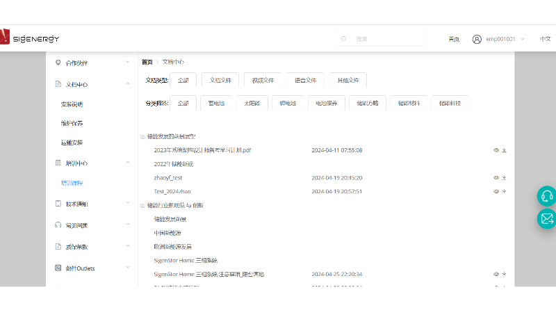Viewport: 556px width, 315px height.
Task: Download the Test_2024zhao file
Action: pos(505,191)
